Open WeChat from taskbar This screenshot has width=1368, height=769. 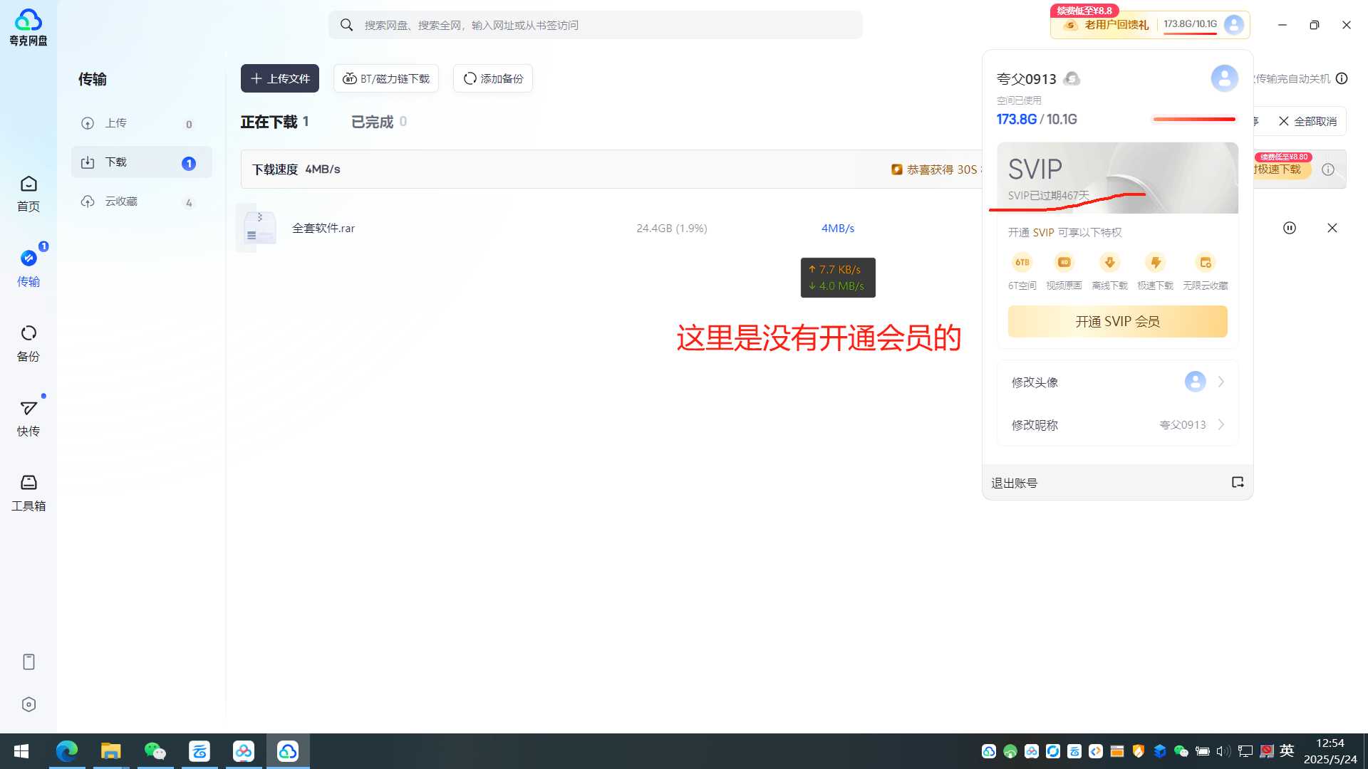155,751
